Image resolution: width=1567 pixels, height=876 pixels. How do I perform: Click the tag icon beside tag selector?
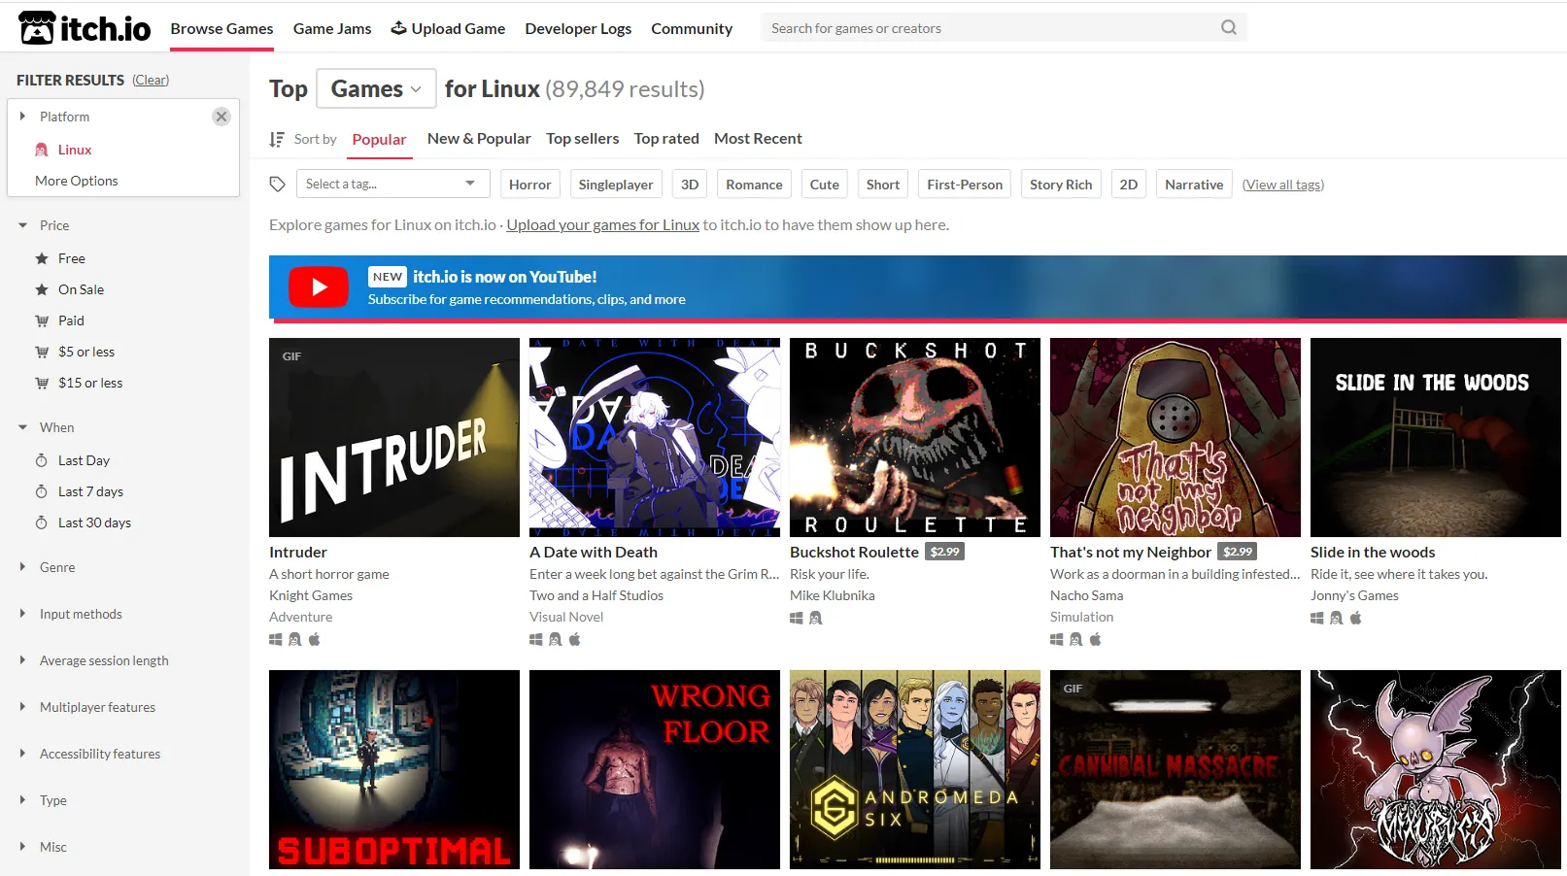coord(278,185)
